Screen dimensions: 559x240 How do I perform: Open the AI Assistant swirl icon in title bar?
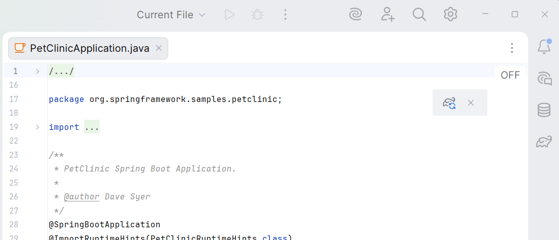pos(356,15)
